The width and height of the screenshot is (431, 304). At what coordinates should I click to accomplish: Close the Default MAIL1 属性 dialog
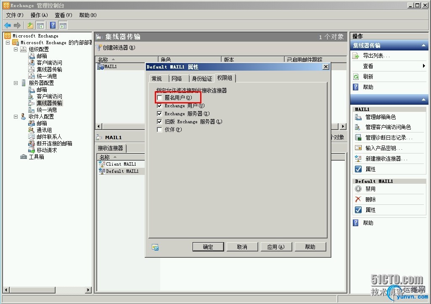[326, 67]
